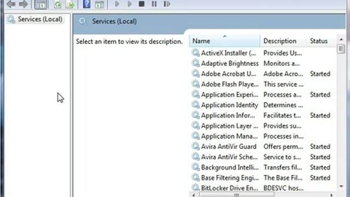Click the gear icon for Background Intelli...
Screen dimensions: 350x197
(x=196, y=167)
